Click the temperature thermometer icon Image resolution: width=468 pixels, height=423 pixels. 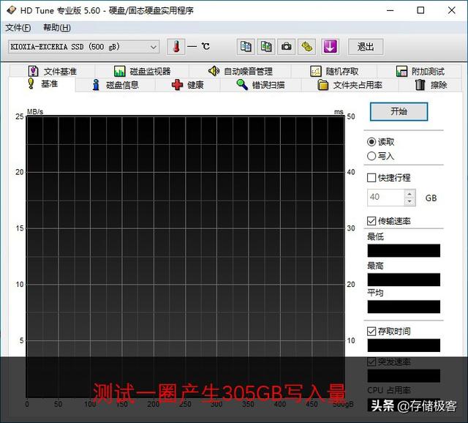(175, 47)
